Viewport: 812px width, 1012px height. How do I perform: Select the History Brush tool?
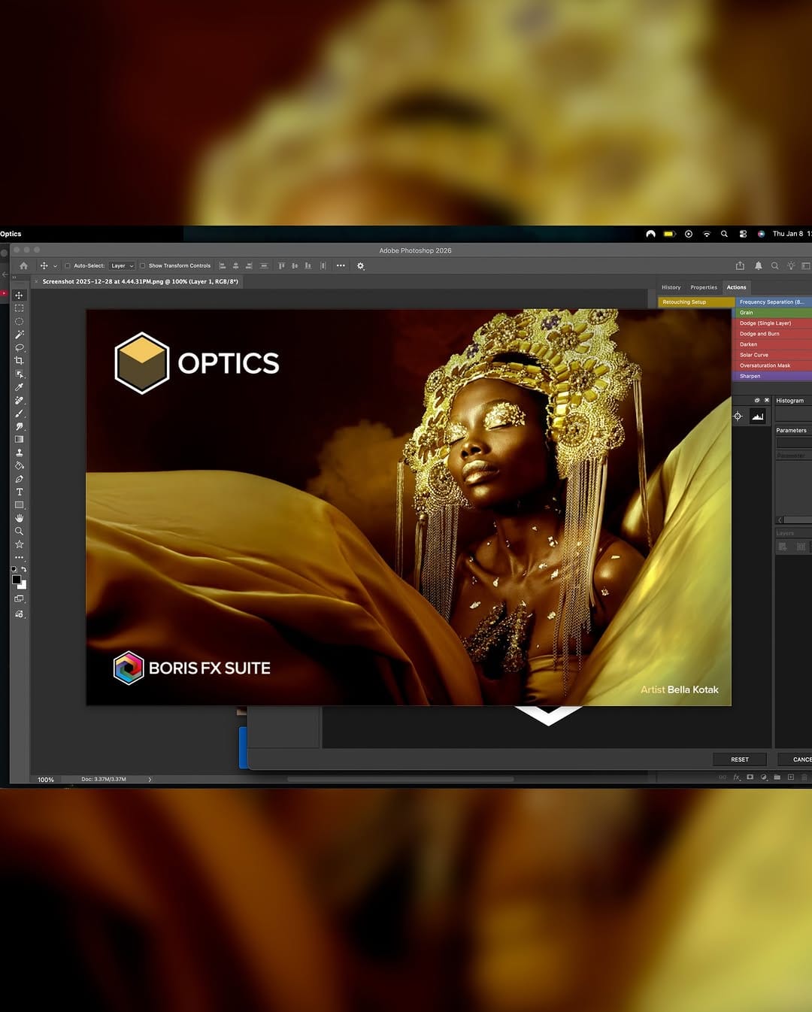[20, 426]
